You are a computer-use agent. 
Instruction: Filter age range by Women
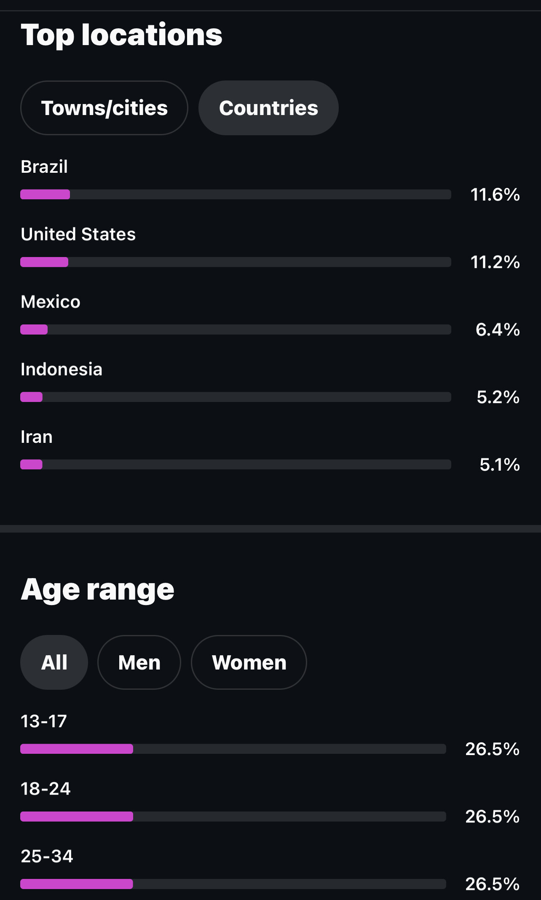(x=249, y=662)
